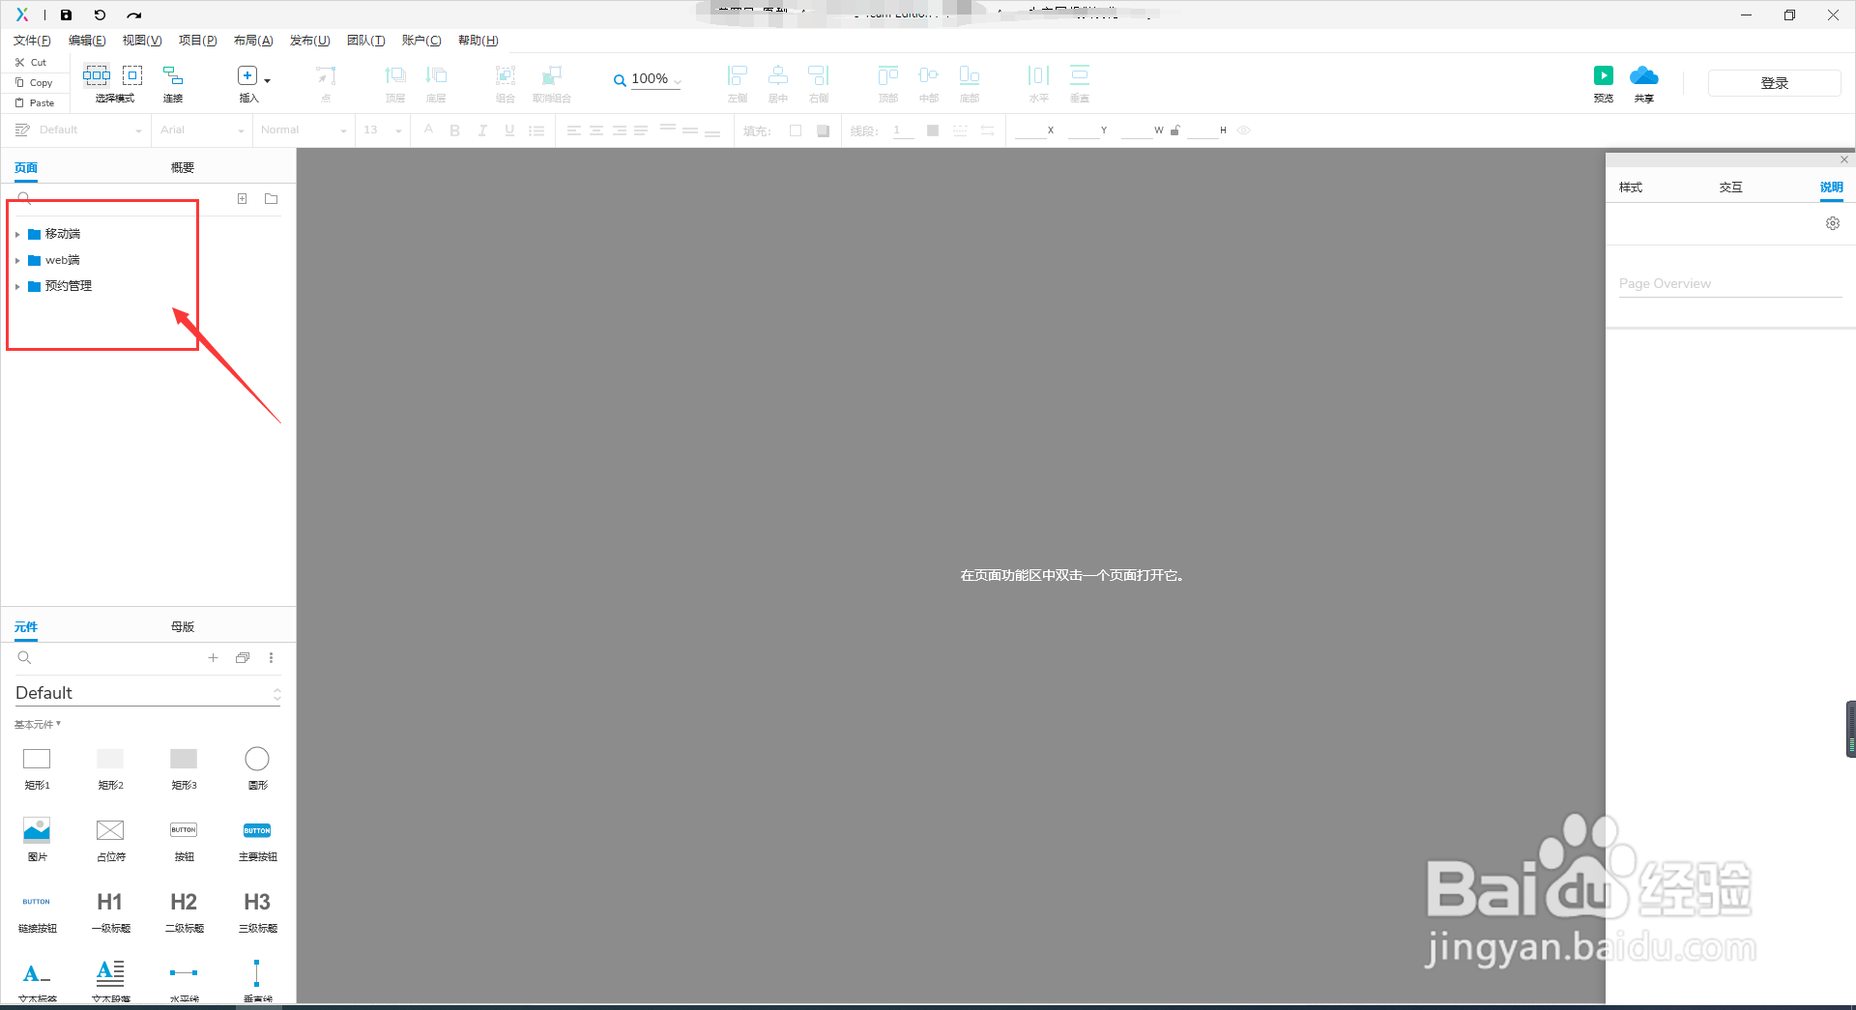Click the 登录 login button
The width and height of the screenshot is (1856, 1010).
coord(1775,83)
